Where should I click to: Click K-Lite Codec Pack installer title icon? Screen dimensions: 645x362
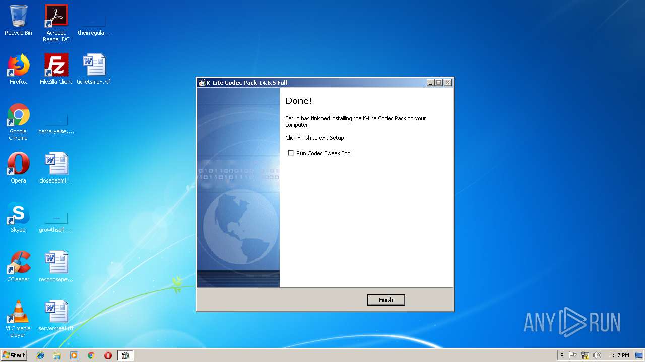(202, 83)
